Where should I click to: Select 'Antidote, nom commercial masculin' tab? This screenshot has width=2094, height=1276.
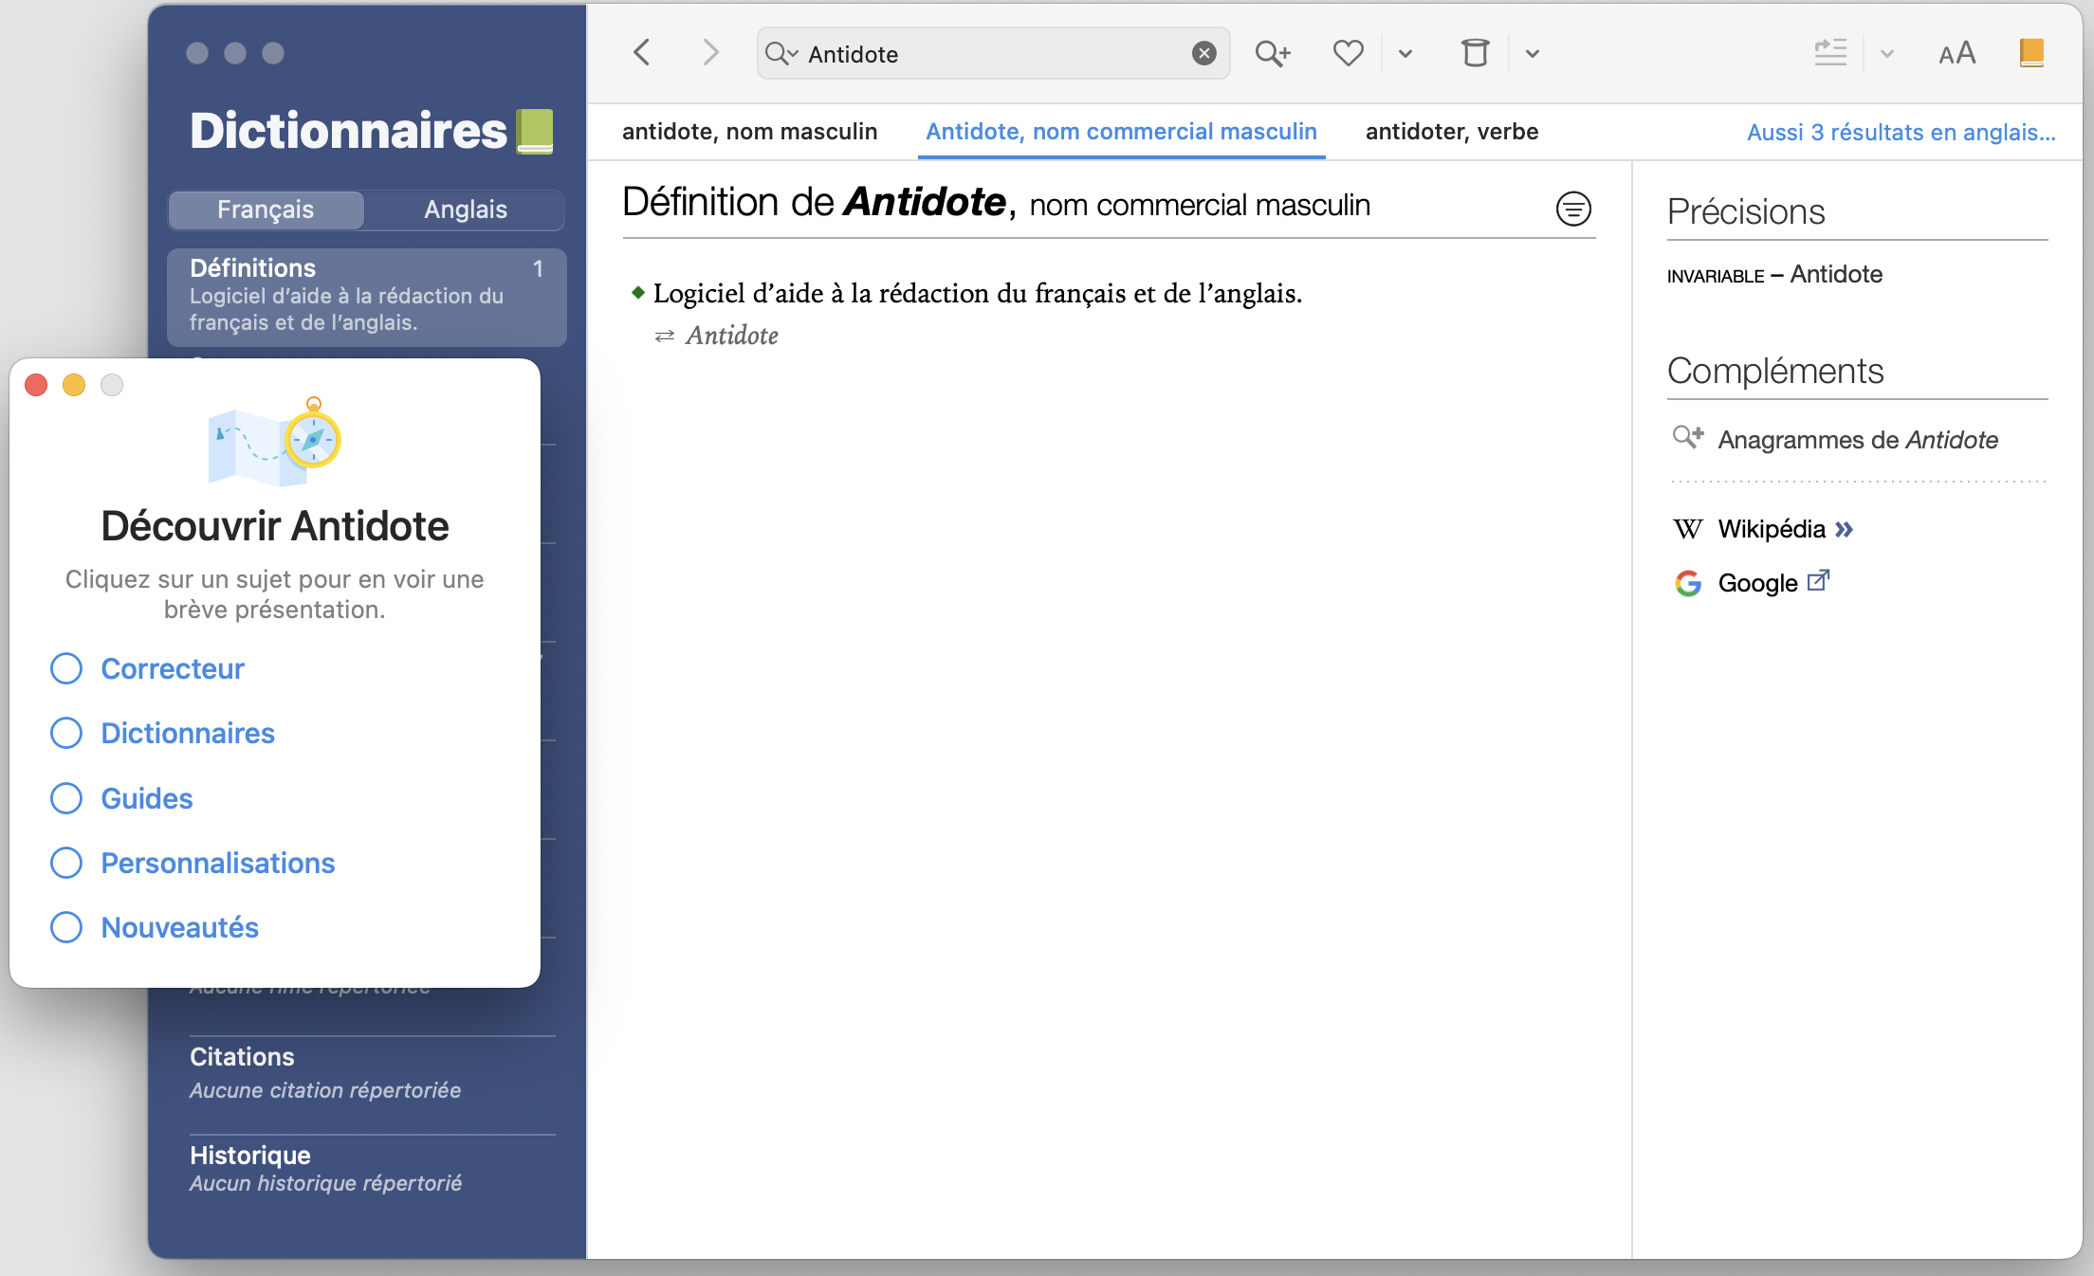pyautogui.click(x=1121, y=132)
